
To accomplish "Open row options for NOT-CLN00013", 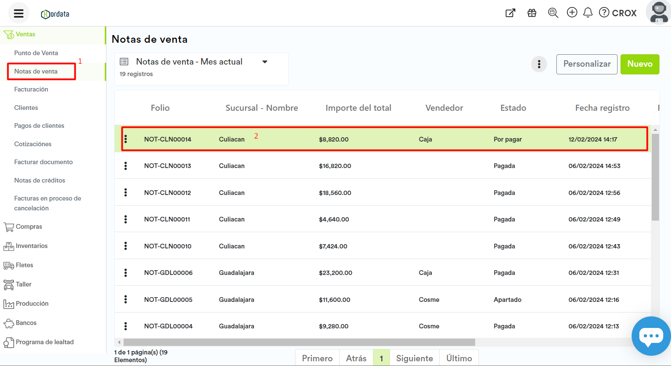I will tap(126, 166).
